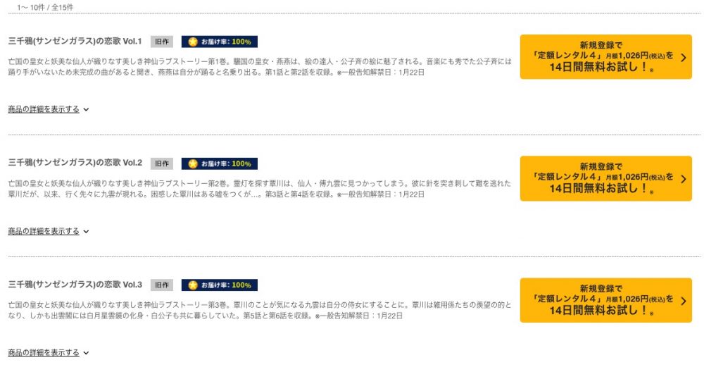704x372 pixels.
Task: Click the star icon in Vol.1 delivery badge
Action: click(x=193, y=42)
